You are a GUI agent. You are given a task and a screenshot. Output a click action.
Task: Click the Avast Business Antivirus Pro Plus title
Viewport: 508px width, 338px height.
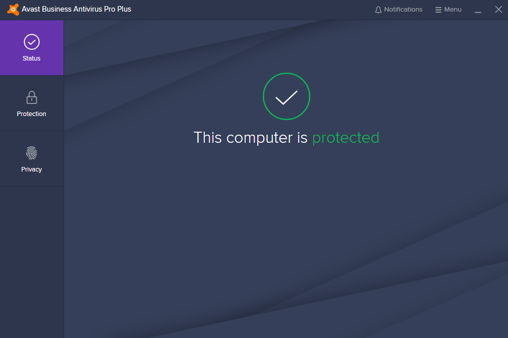(x=77, y=9)
